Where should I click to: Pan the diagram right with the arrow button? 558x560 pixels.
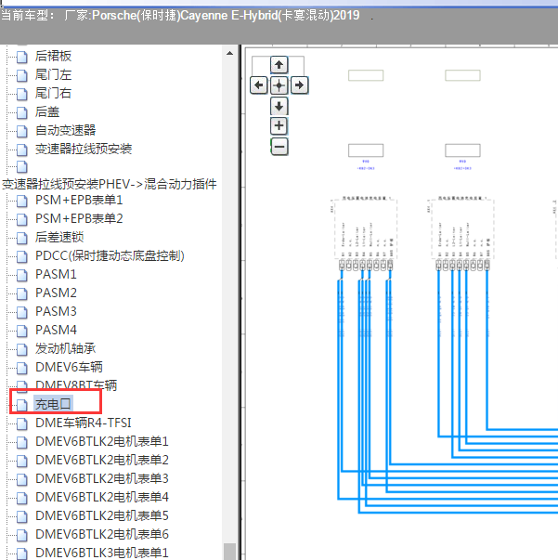[299, 85]
